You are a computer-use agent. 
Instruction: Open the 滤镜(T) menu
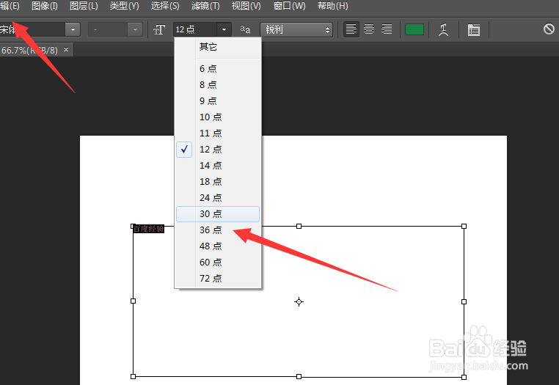205,6
